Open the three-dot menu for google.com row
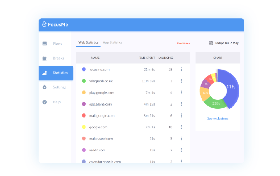 pos(181,127)
